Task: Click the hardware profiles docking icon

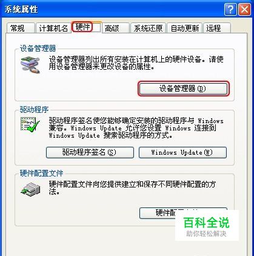Action: [30, 189]
